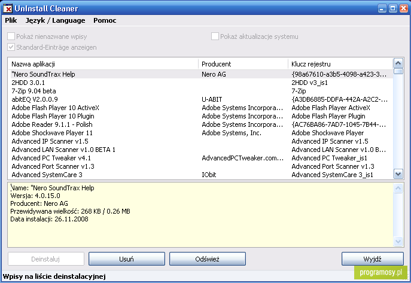Click Adobe Flash Player ActiveX registry key
Image resolution: width=411 pixels, height=283 pixels.
pyautogui.click(x=331, y=108)
